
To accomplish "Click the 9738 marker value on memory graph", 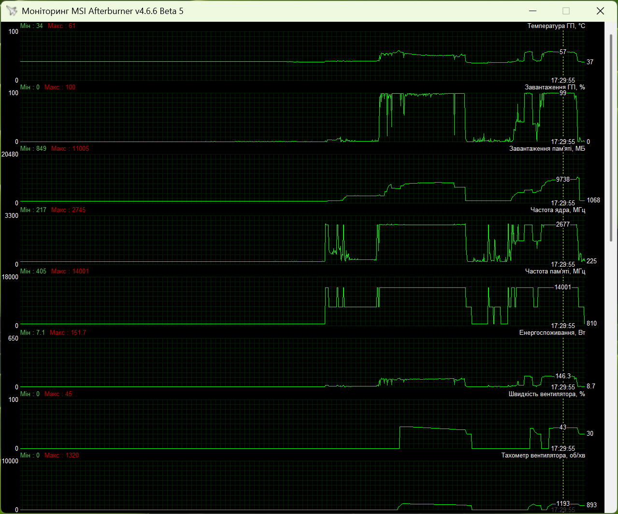I will 563,179.
